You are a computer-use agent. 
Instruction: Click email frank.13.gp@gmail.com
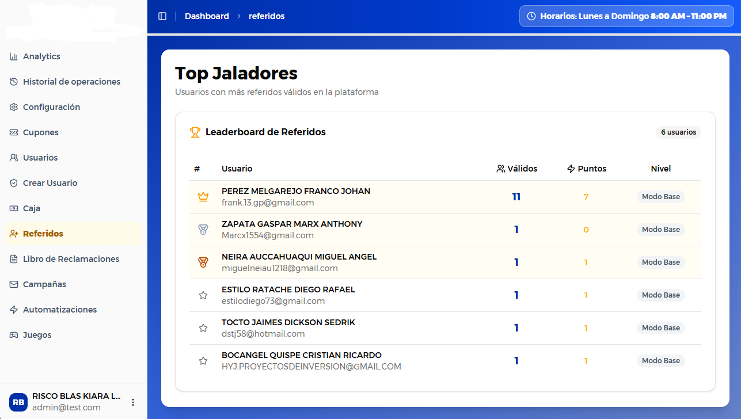268,203
